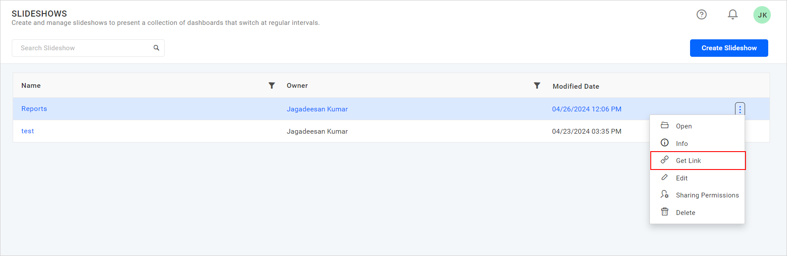Click date 04/26/2024 12:06 PM
This screenshot has width=787, height=256.
(587, 109)
